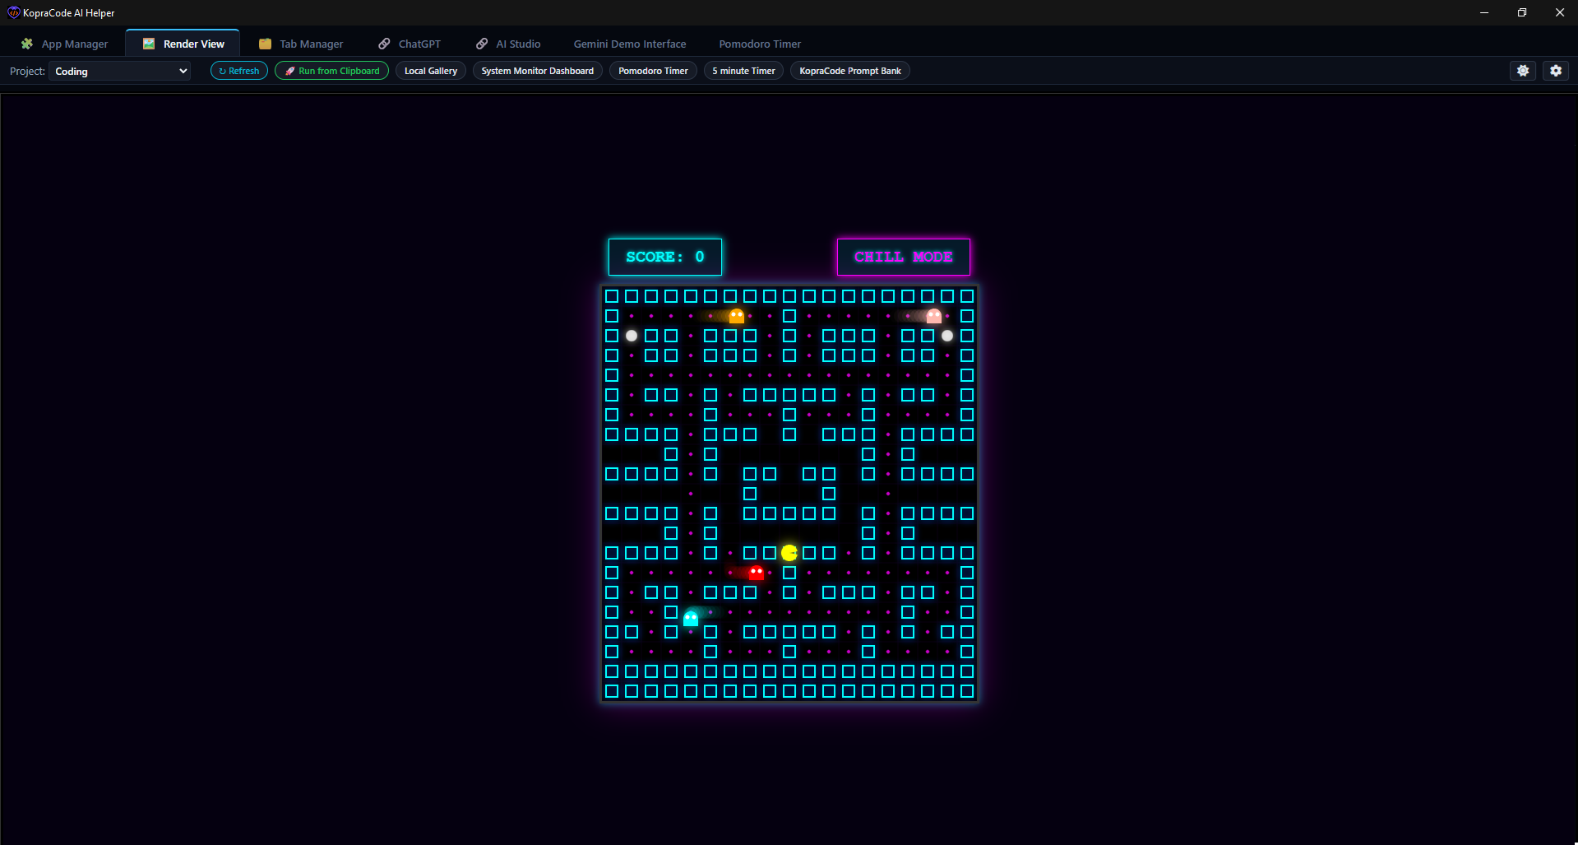Screen dimensions: 1578x845
Task: Switch to the App Manager tab
Action: click(x=65, y=44)
